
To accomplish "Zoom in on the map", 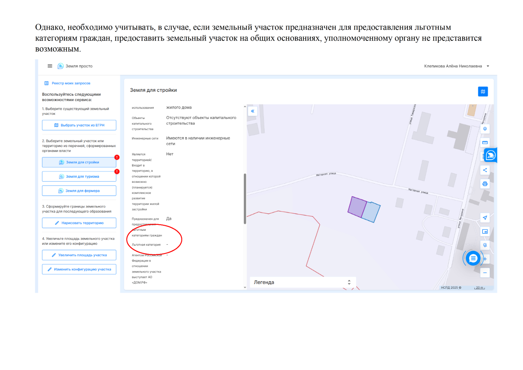I will click(x=485, y=259).
